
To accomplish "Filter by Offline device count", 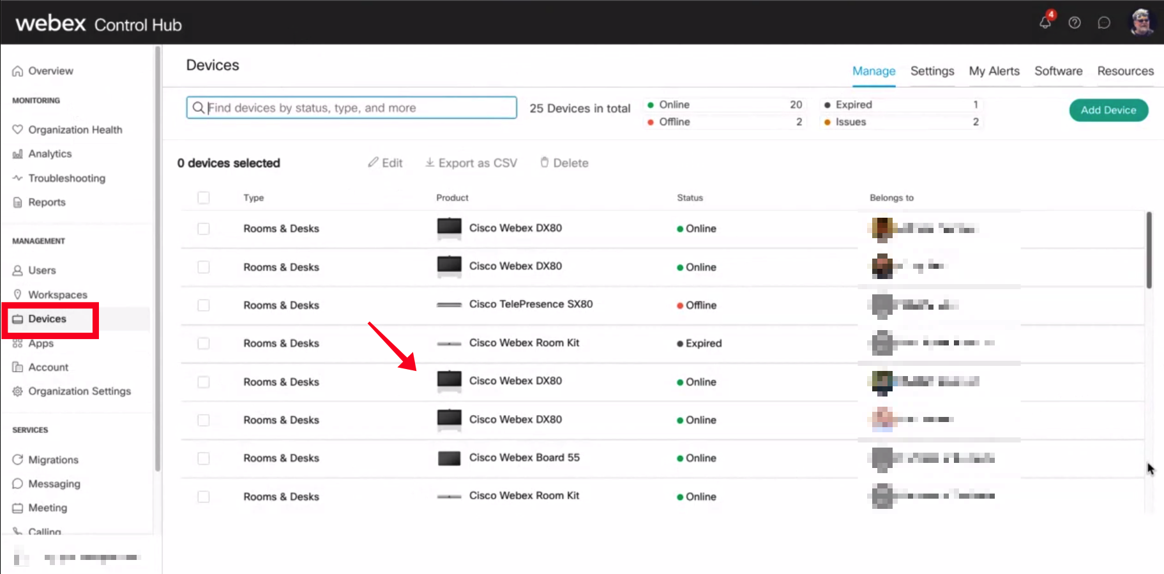I will point(725,122).
